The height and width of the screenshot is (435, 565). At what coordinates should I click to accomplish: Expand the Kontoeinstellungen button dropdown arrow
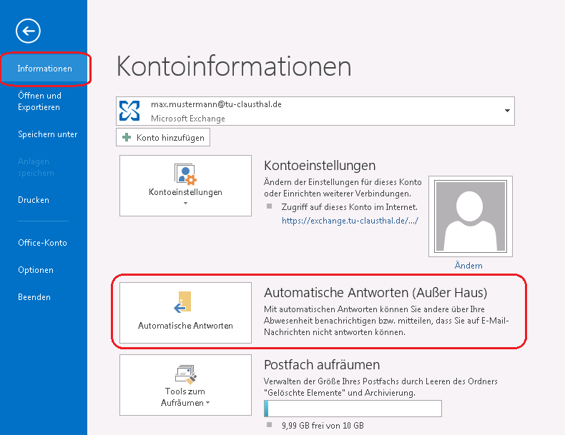[185, 204]
